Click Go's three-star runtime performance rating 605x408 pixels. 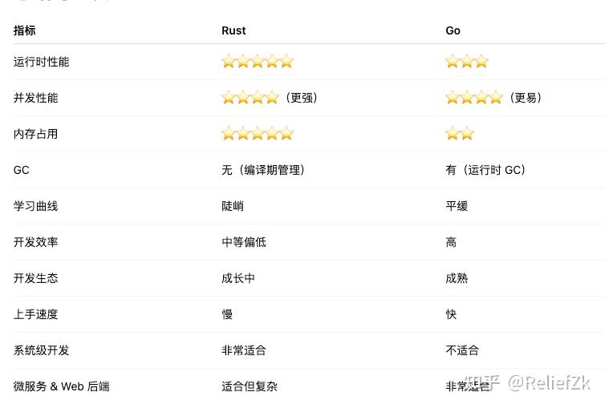pyautogui.click(x=466, y=62)
